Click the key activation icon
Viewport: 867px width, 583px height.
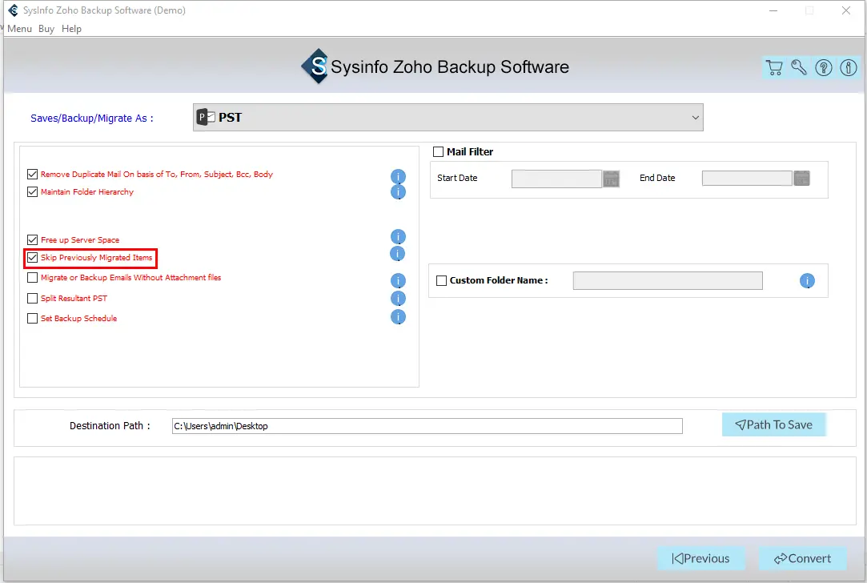[x=799, y=67]
